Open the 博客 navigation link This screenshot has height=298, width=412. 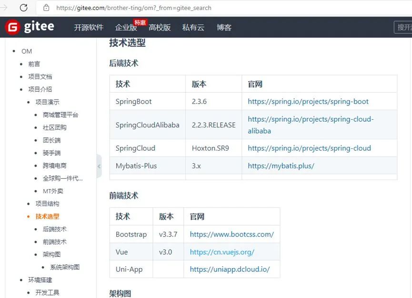click(224, 27)
